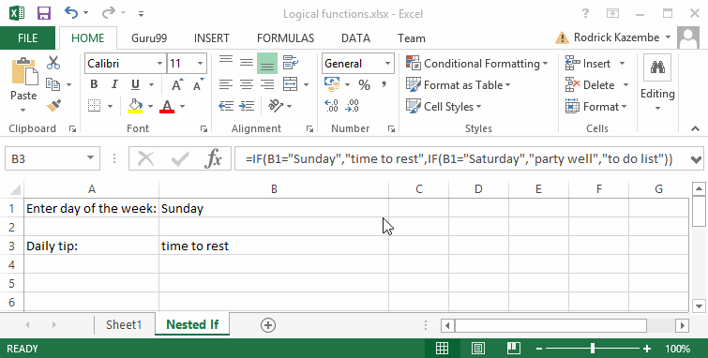Image resolution: width=708 pixels, height=358 pixels.
Task: Click the Save icon in quick access toolbar
Action: 44,13
